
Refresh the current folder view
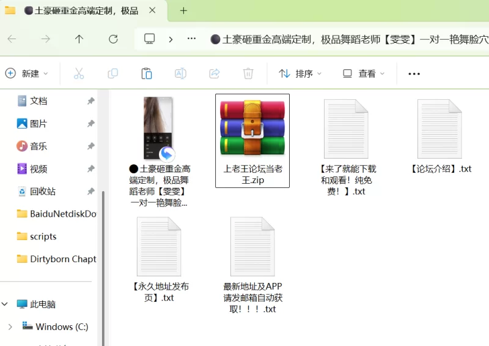pos(113,39)
